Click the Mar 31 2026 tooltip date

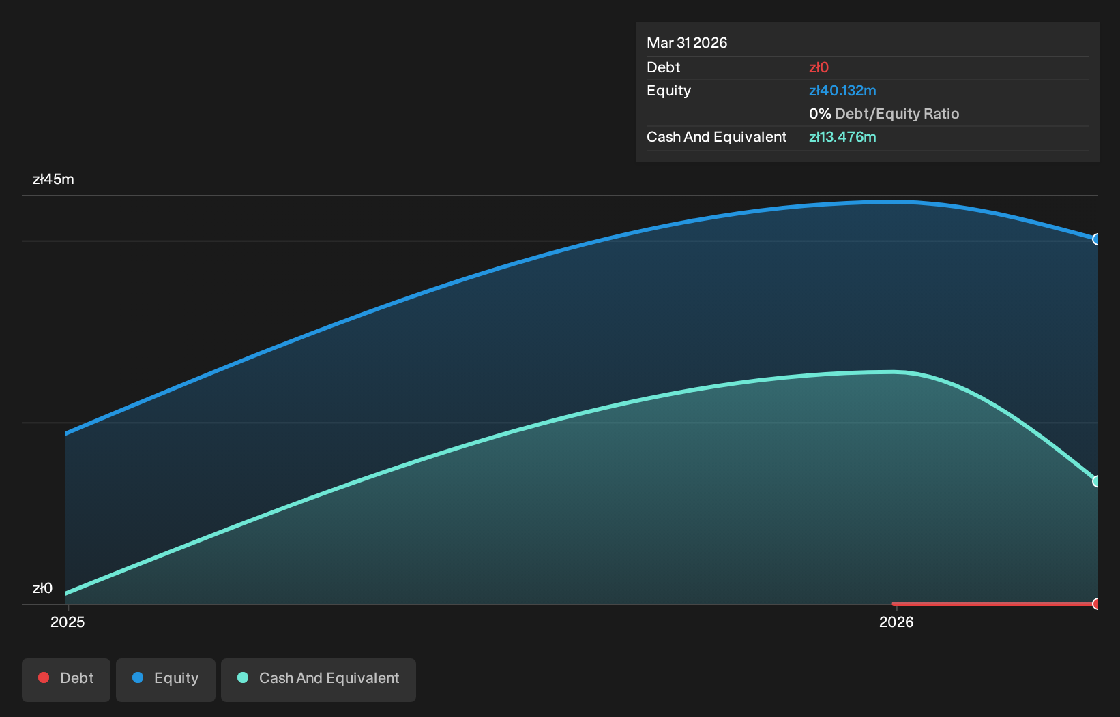[687, 43]
